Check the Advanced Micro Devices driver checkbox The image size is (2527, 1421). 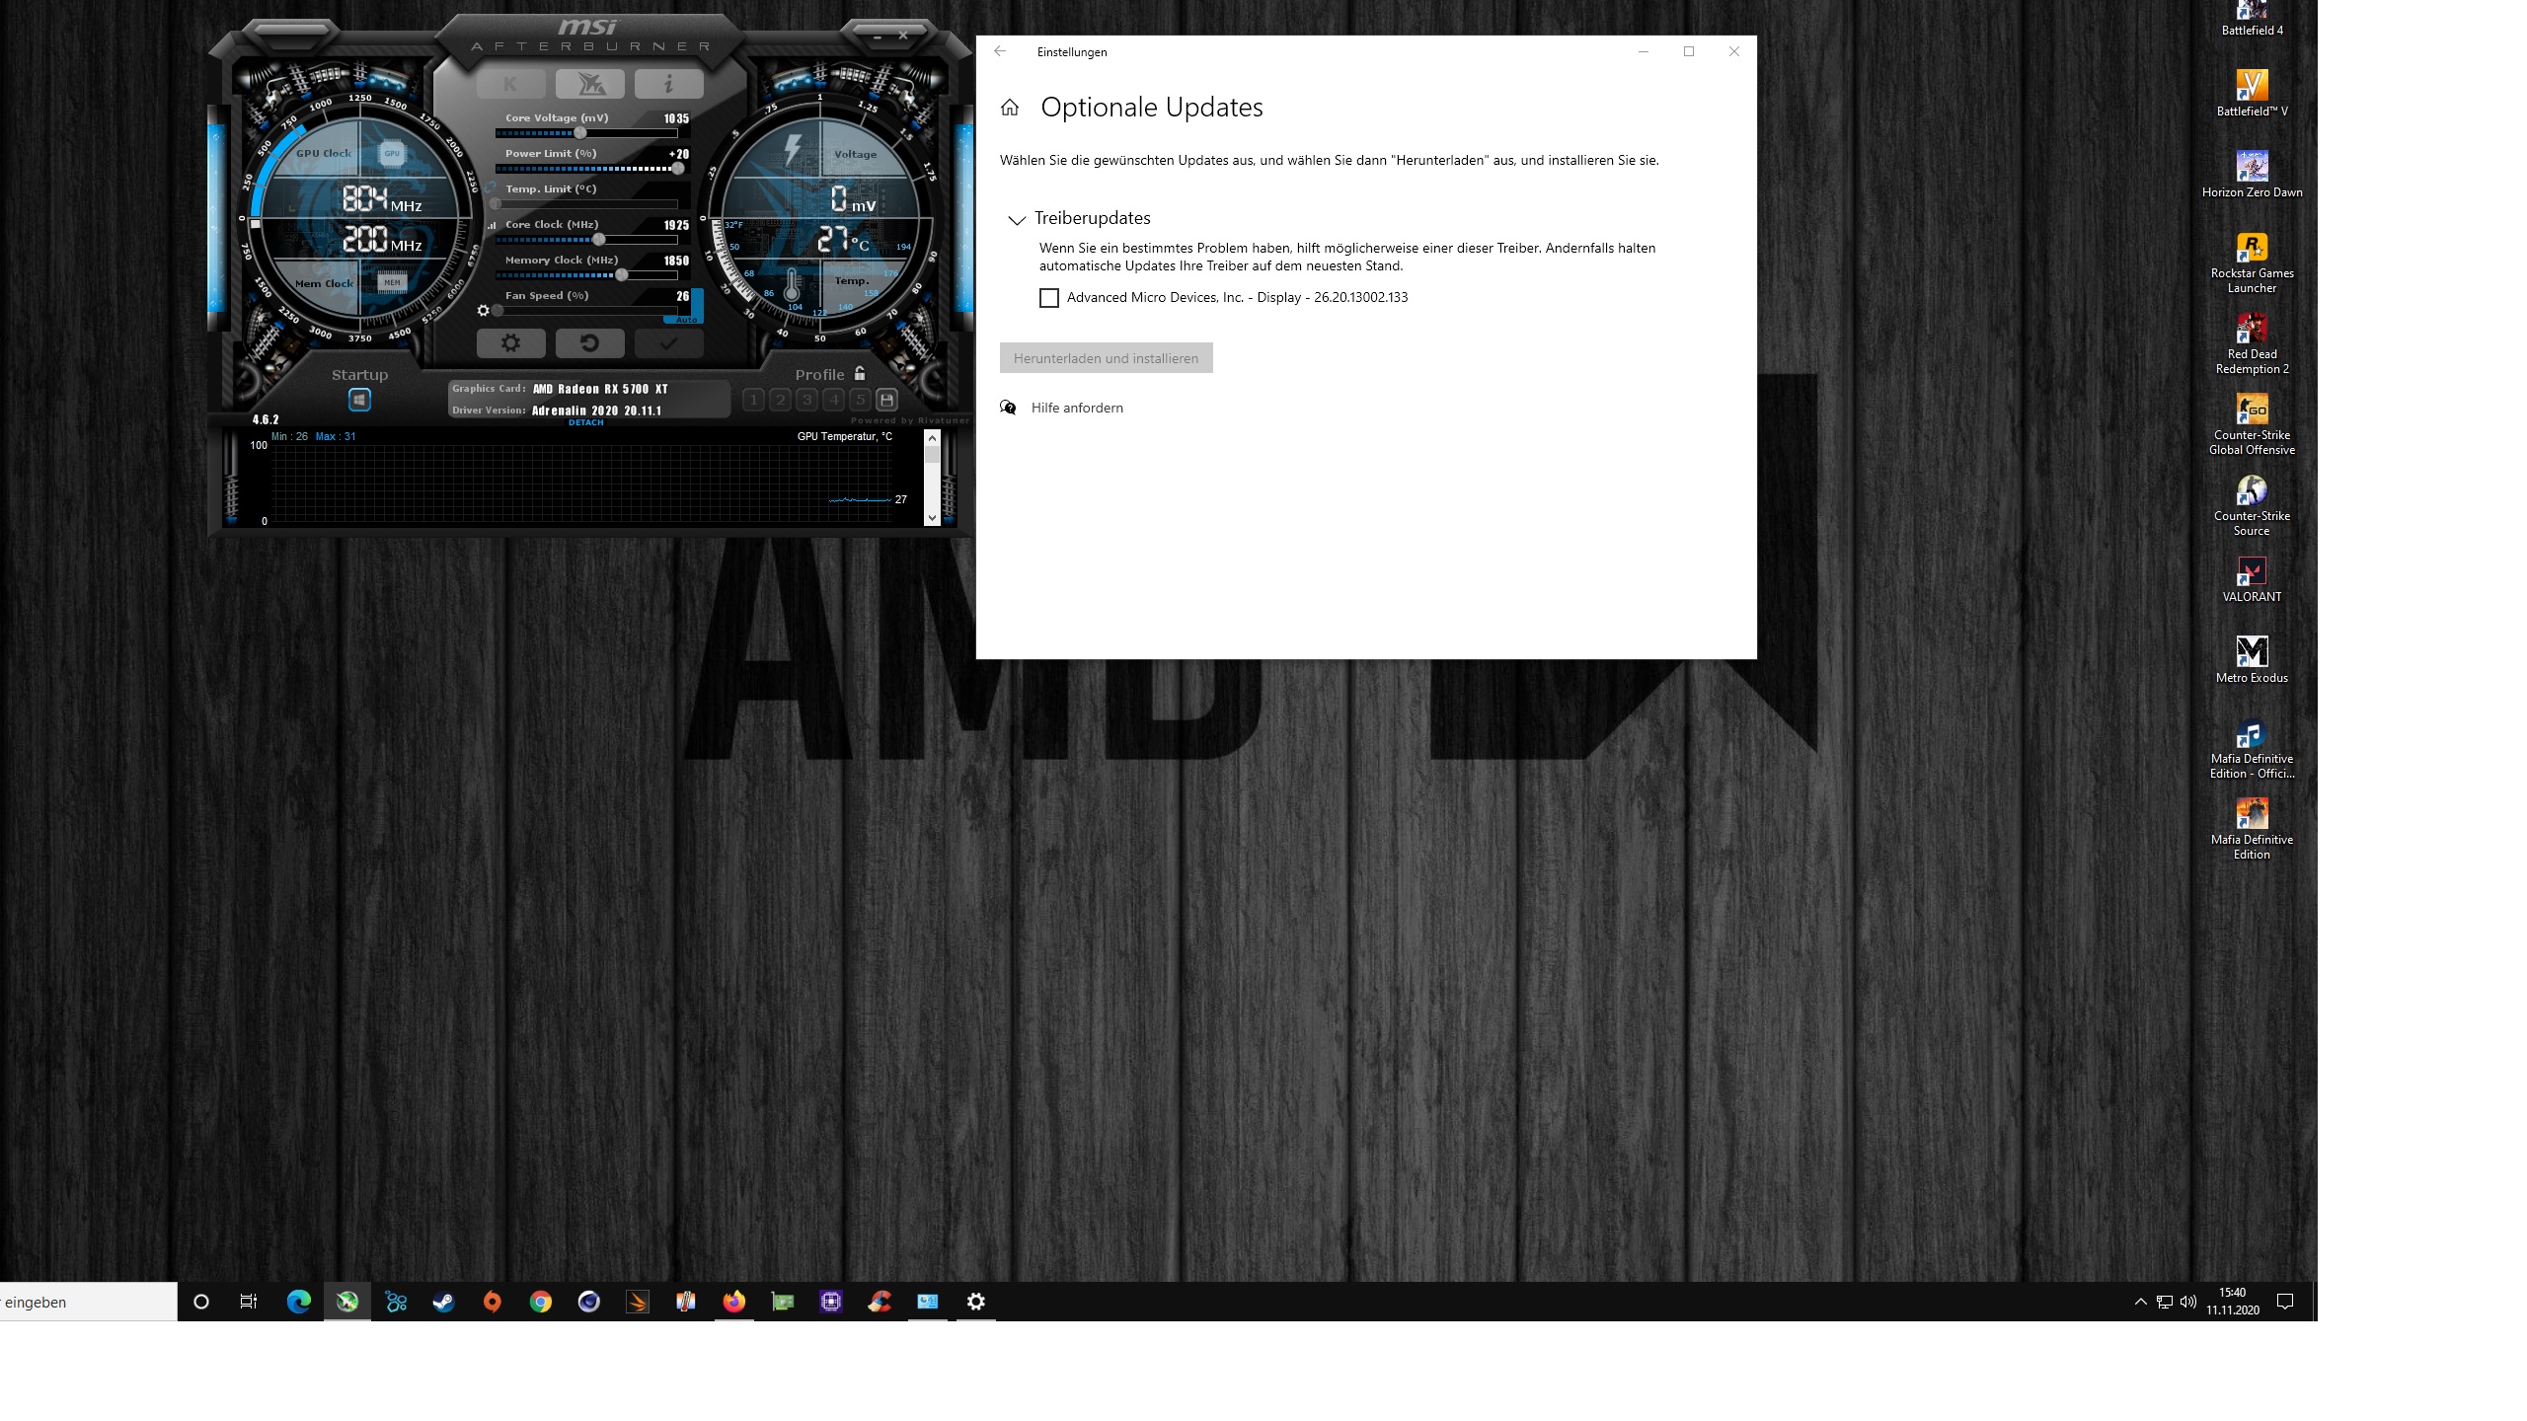(1049, 298)
